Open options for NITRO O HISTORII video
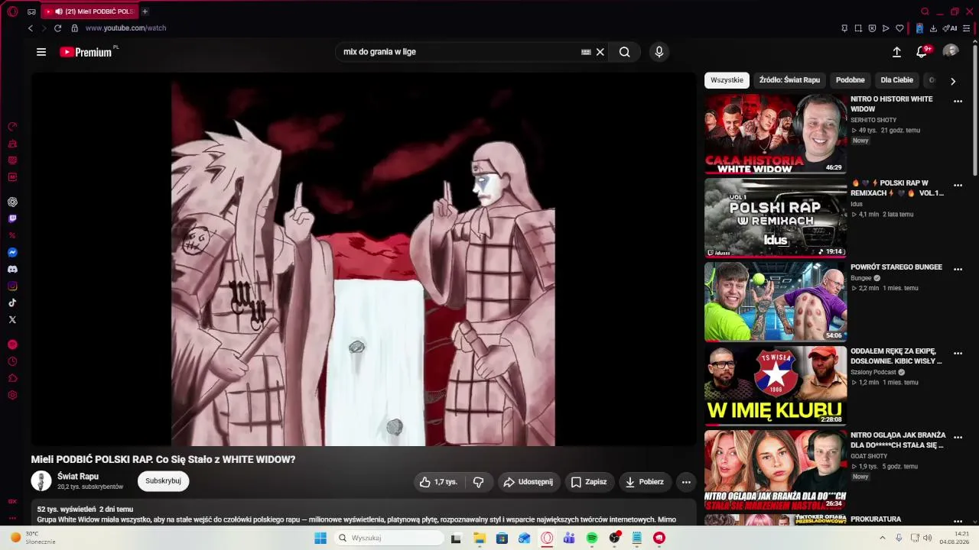 [958, 101]
